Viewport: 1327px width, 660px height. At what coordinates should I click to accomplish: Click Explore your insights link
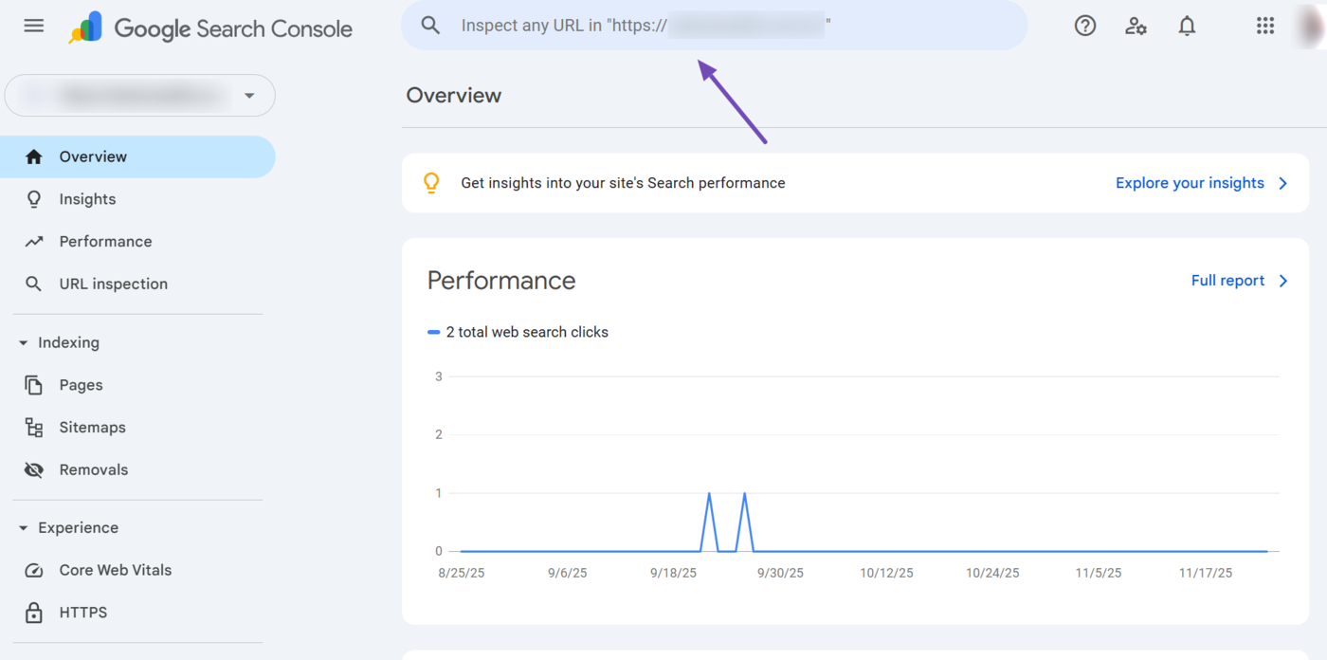click(x=1191, y=182)
